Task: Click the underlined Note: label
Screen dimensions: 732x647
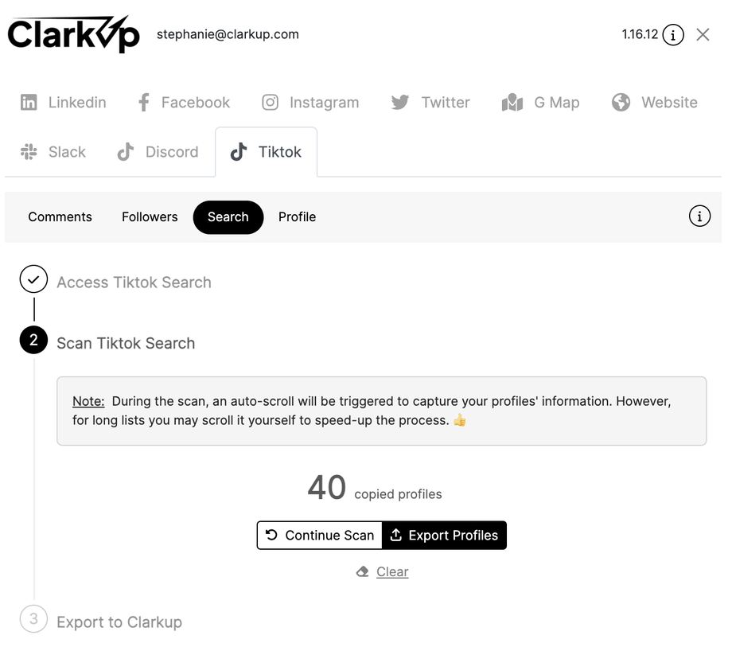Action: point(88,401)
